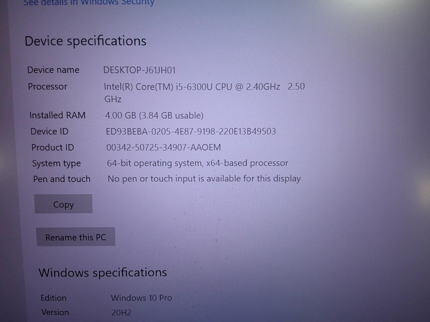Open the See details in Windows Security link

click(89, 3)
